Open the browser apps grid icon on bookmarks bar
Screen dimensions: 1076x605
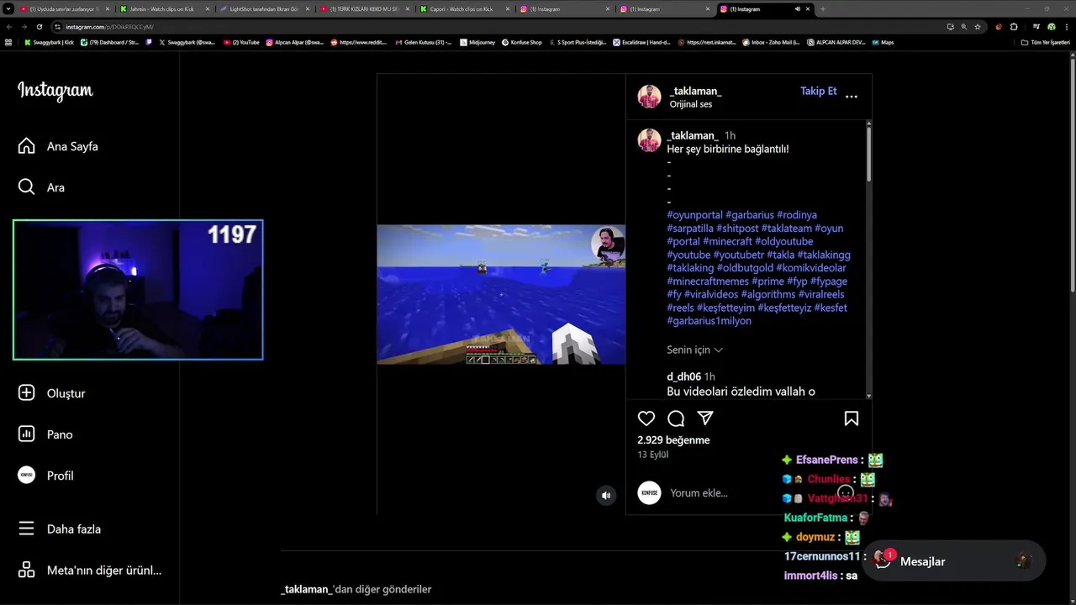(8, 42)
